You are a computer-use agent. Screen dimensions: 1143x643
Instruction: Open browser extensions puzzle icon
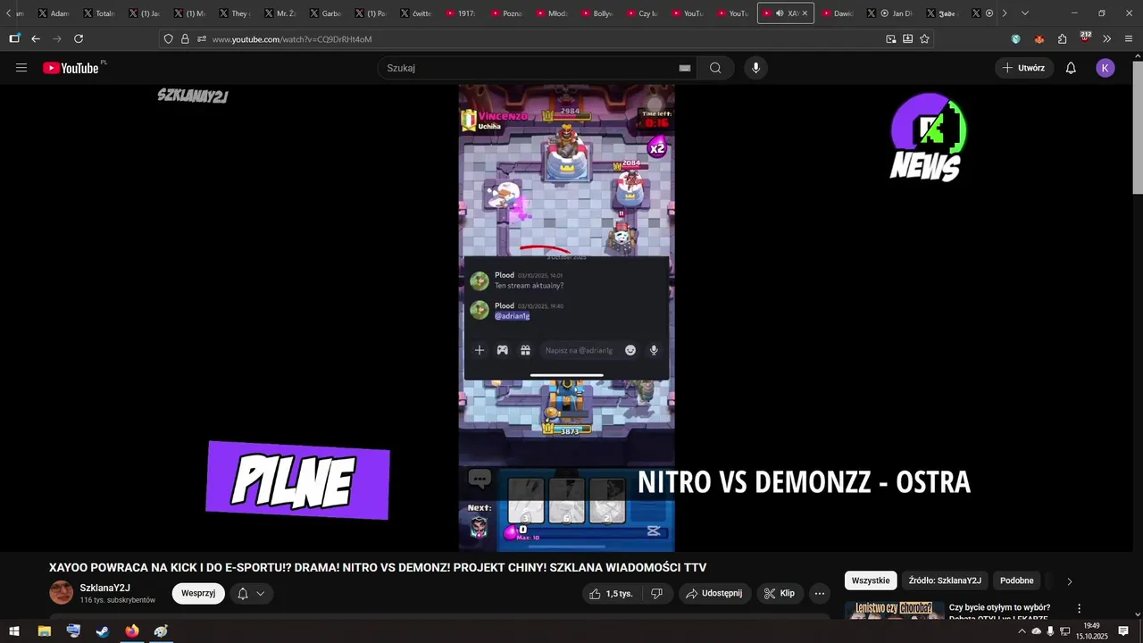click(x=1062, y=38)
